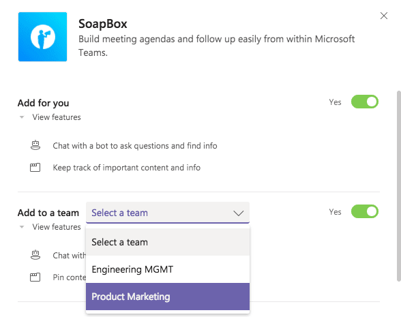Click the SoapBox title text

pos(103,24)
